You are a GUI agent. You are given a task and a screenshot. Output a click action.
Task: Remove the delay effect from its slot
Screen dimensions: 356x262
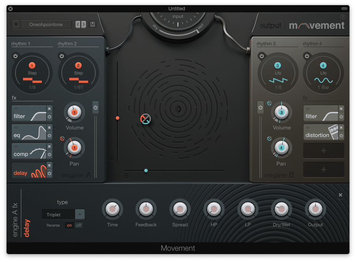49,166
